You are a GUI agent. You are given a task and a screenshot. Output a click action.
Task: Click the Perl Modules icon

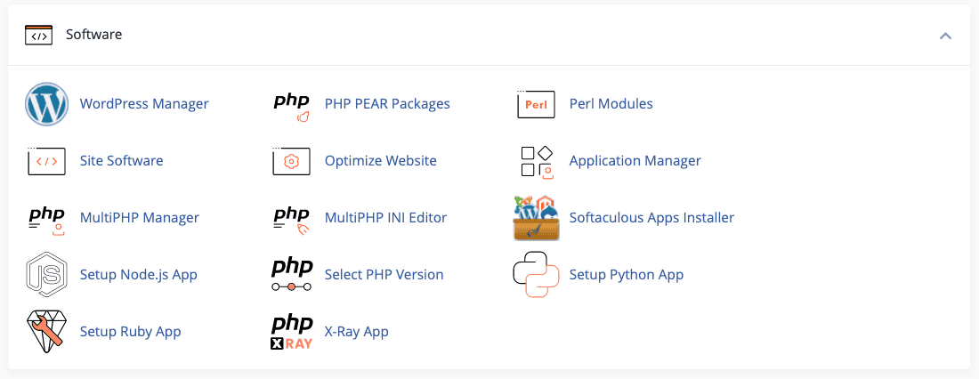pyautogui.click(x=536, y=104)
